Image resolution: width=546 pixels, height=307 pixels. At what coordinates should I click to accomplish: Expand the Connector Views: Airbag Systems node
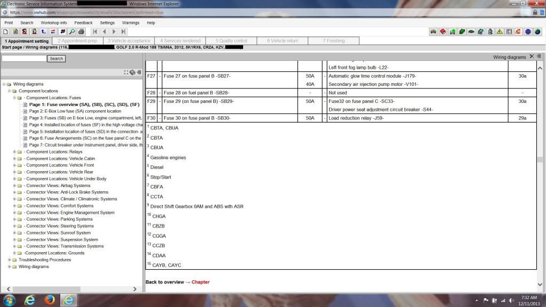click(x=14, y=185)
